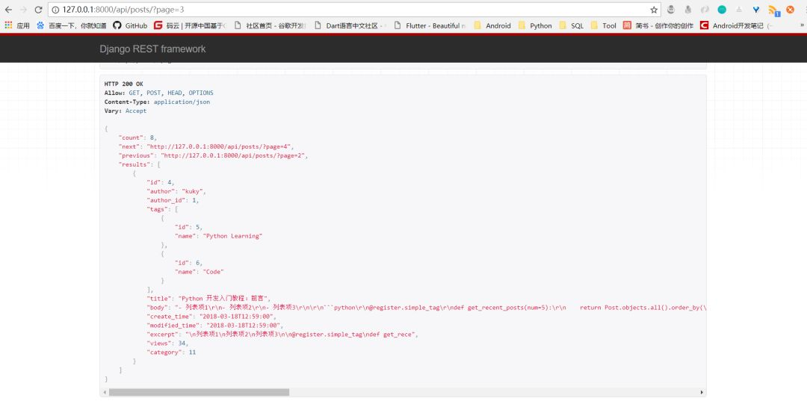
Task: Go back with the browser back arrow
Action: tap(8, 10)
